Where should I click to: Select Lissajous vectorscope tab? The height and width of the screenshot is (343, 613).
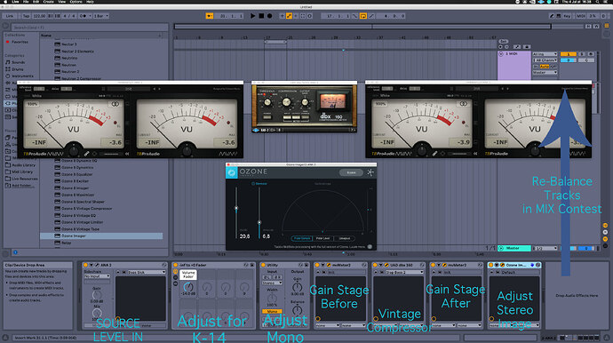345,238
